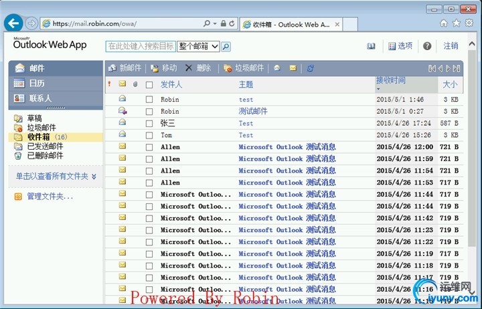Open Robin's 测试邮件 subject link
Viewport: 482px width, 309px height.
253,111
